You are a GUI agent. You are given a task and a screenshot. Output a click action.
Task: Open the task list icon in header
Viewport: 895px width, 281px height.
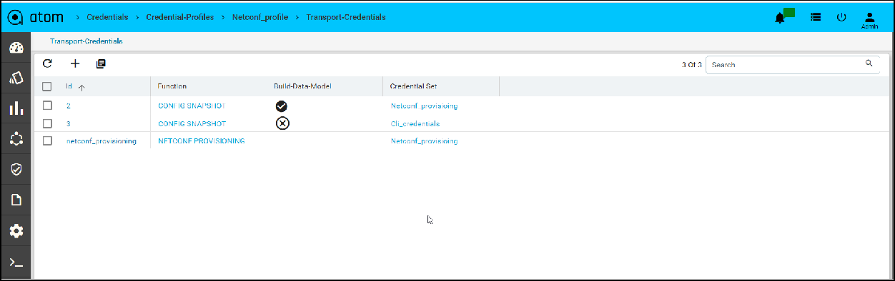[x=816, y=17]
